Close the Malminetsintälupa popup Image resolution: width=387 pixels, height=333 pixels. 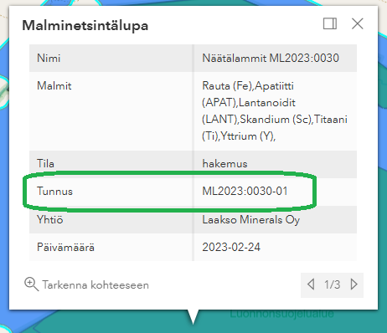(358, 23)
